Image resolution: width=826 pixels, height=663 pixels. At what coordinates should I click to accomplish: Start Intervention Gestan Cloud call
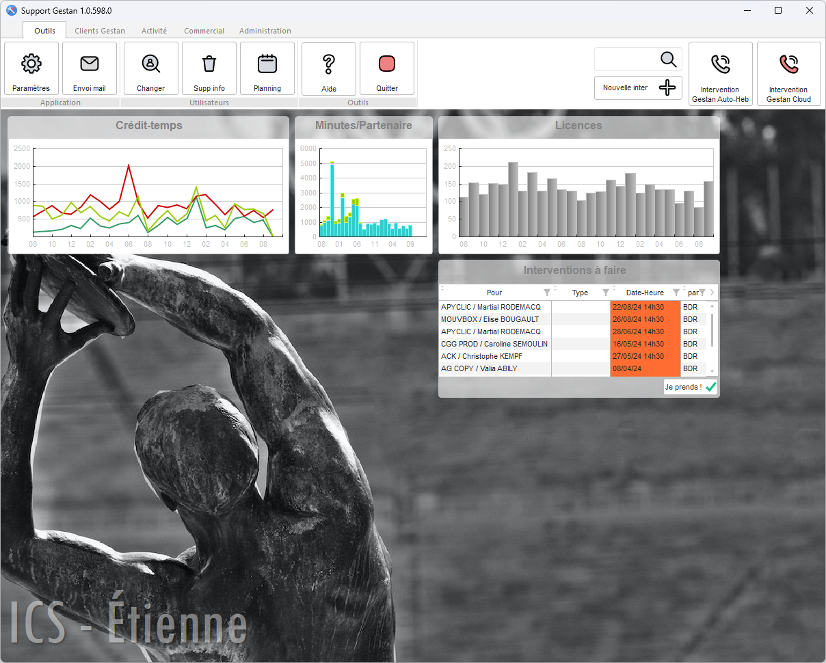[x=788, y=65]
